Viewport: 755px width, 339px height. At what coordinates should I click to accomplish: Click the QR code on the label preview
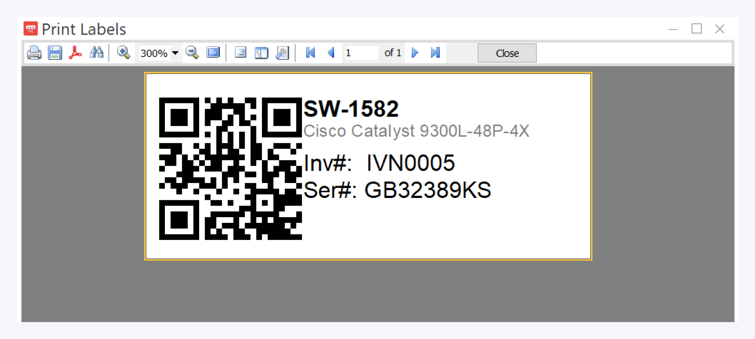(230, 169)
